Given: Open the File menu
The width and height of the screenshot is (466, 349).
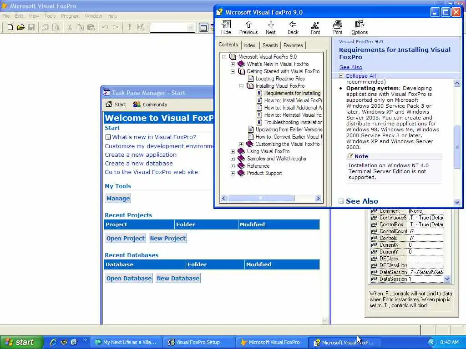Looking at the screenshot, I should pos(6,16).
